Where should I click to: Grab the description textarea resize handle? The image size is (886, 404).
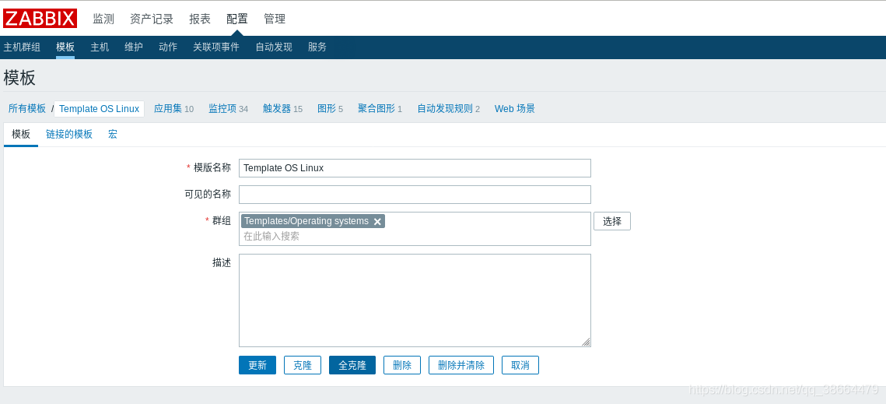586,342
